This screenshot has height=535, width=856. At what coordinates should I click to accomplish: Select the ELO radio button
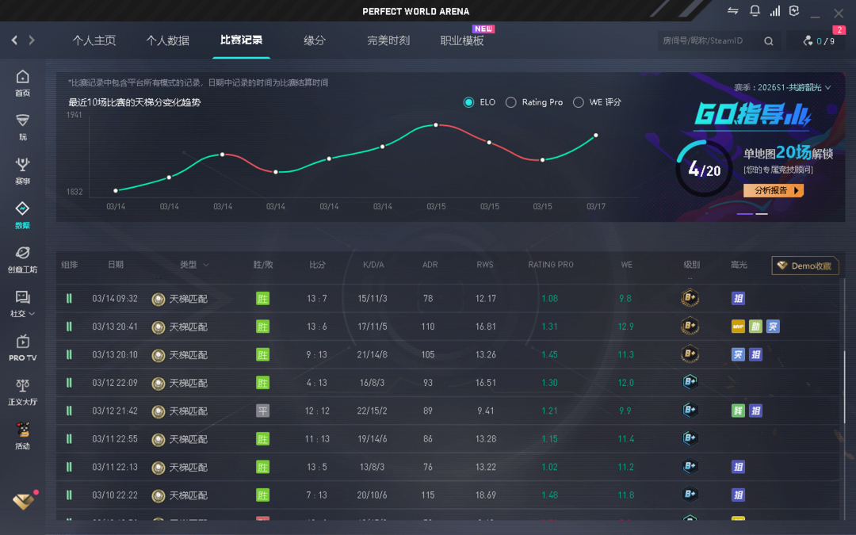point(468,102)
